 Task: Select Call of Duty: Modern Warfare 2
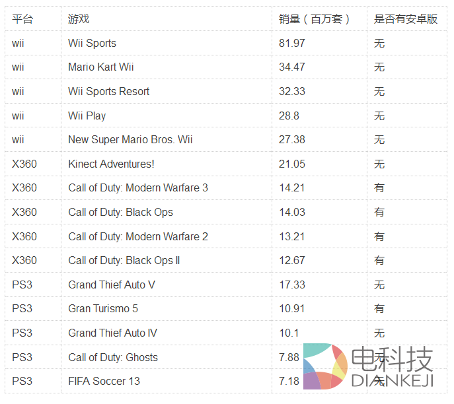tap(138, 236)
